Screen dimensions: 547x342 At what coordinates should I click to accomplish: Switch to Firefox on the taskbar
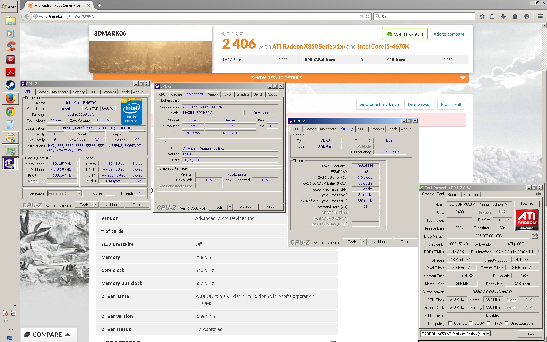tap(10, 98)
